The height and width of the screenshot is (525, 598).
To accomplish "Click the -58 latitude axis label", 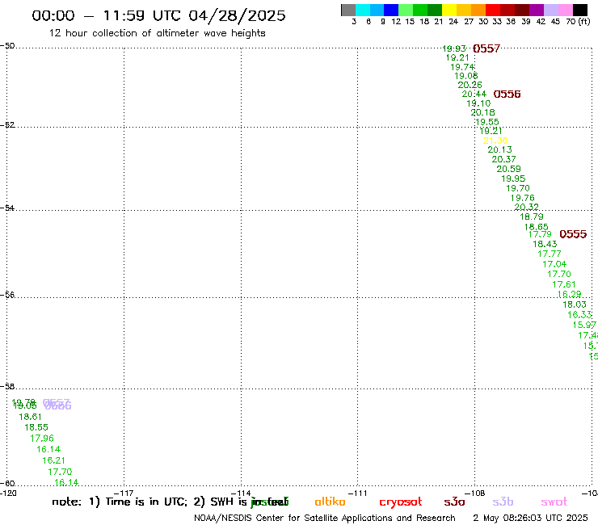I will pyautogui.click(x=7, y=386).
